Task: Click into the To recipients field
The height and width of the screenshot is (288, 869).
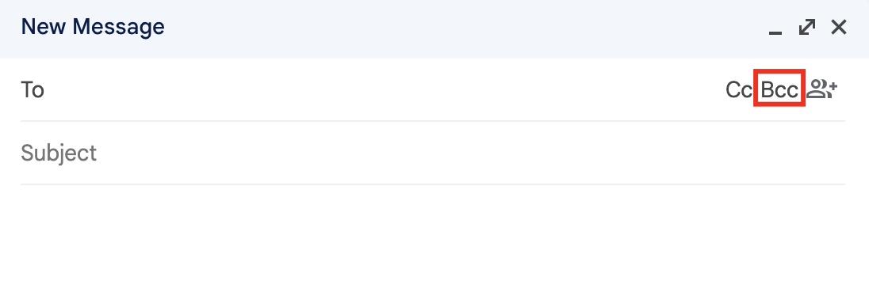Action: (382, 89)
